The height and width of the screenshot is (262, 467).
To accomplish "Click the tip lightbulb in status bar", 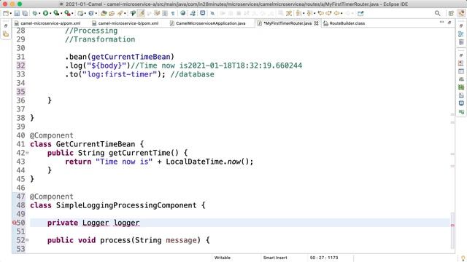I will [463, 258].
